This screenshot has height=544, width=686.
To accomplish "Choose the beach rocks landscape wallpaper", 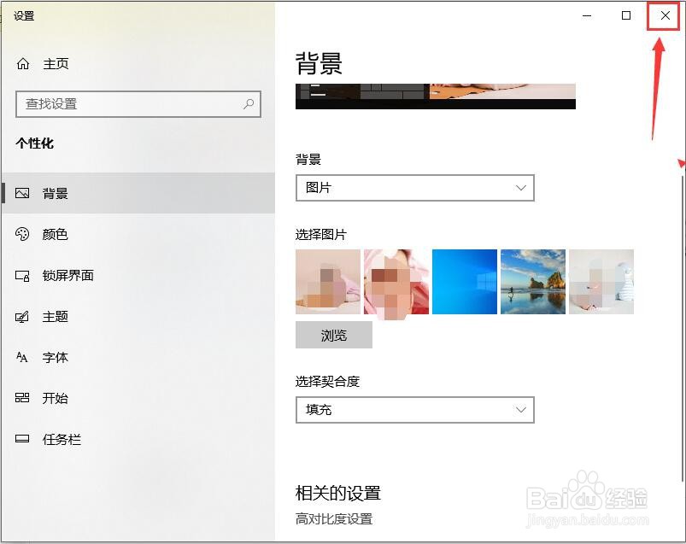I will pyautogui.click(x=533, y=282).
